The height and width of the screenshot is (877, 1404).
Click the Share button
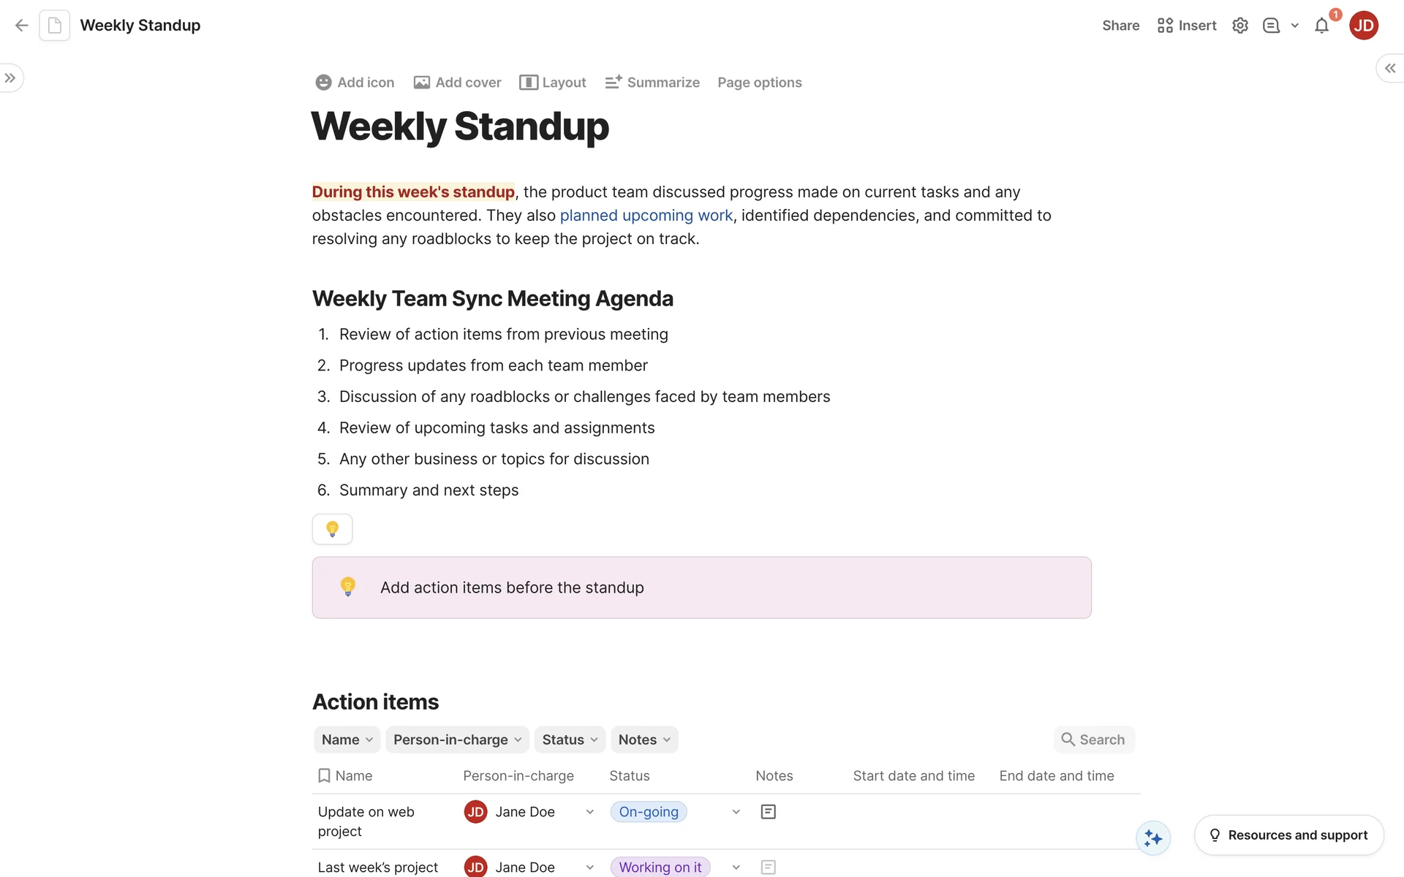[x=1120, y=25]
